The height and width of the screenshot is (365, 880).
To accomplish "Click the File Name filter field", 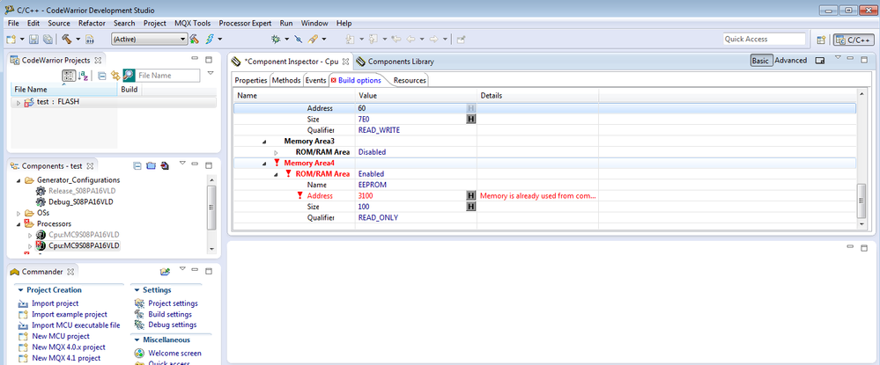I will tap(167, 75).
